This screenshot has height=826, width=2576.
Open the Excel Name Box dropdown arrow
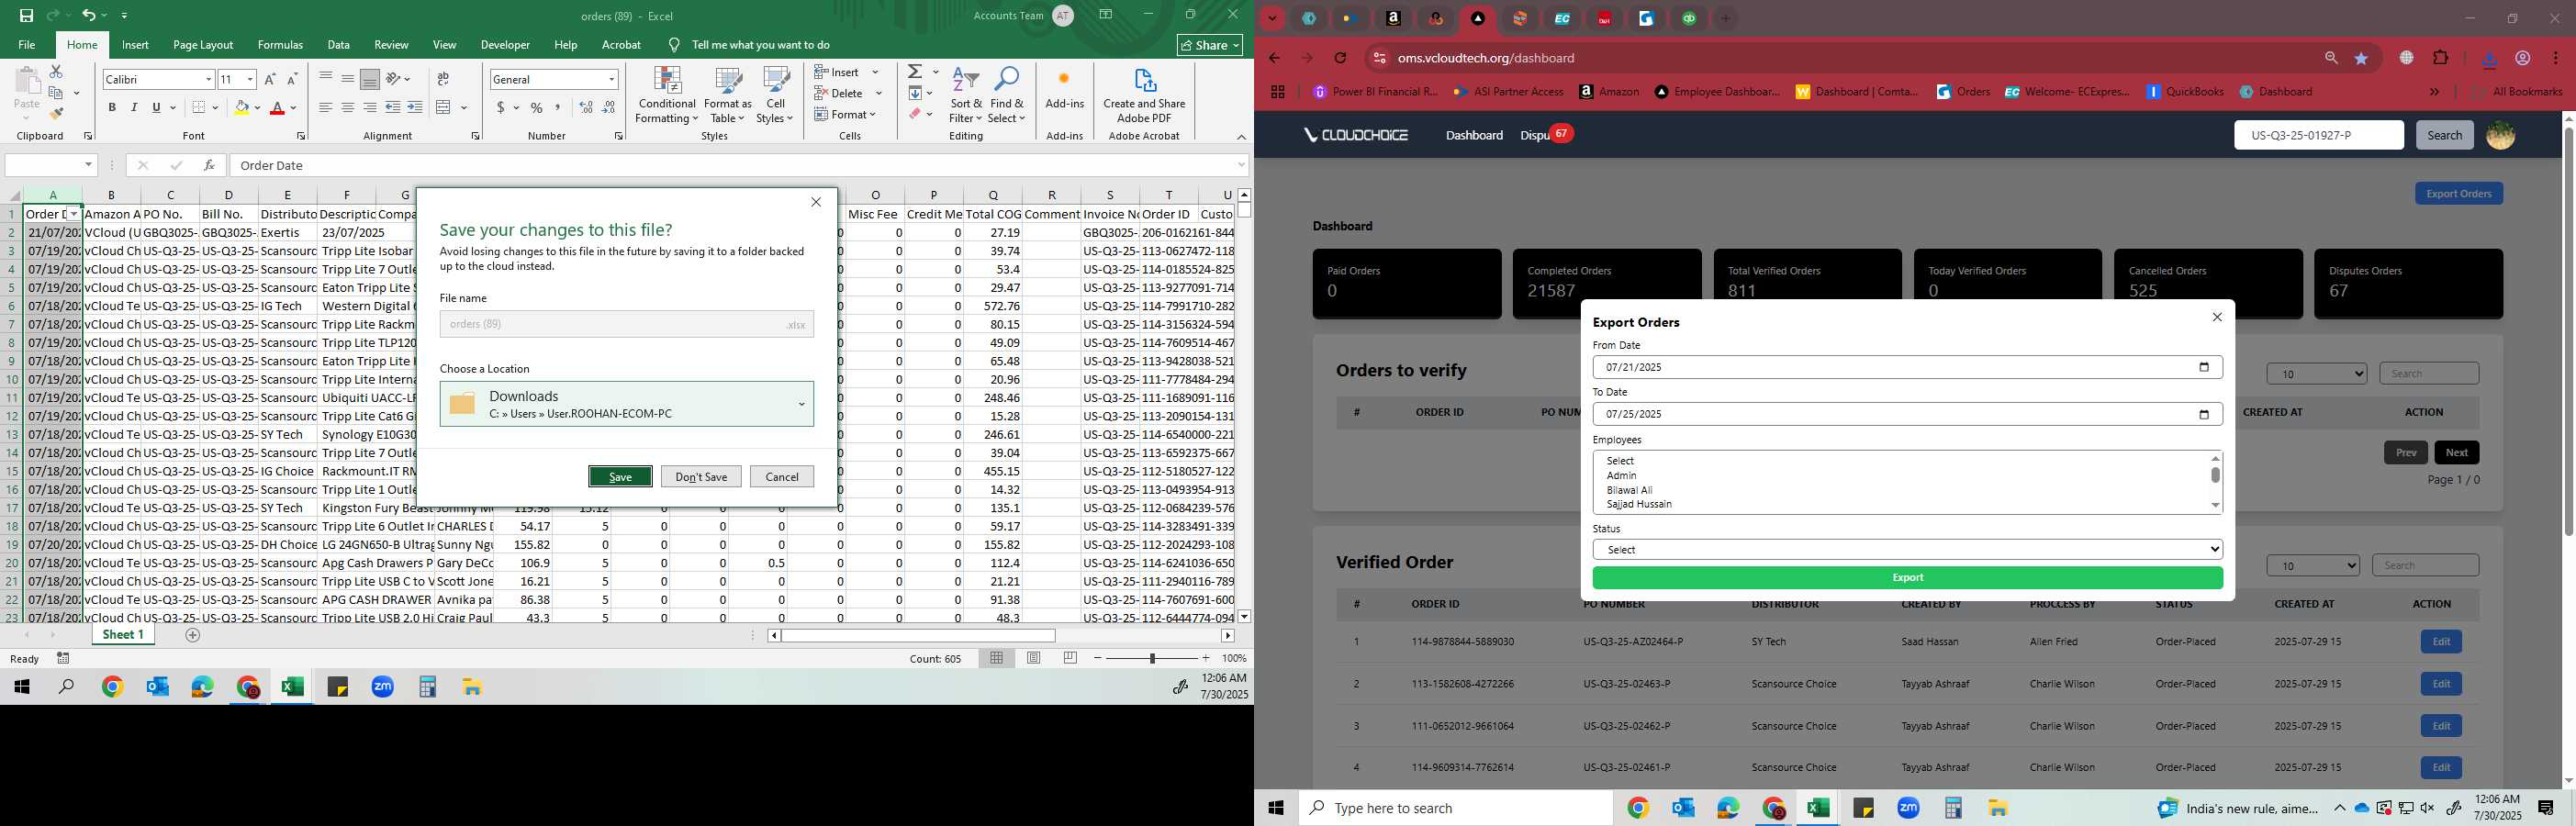tap(89, 165)
